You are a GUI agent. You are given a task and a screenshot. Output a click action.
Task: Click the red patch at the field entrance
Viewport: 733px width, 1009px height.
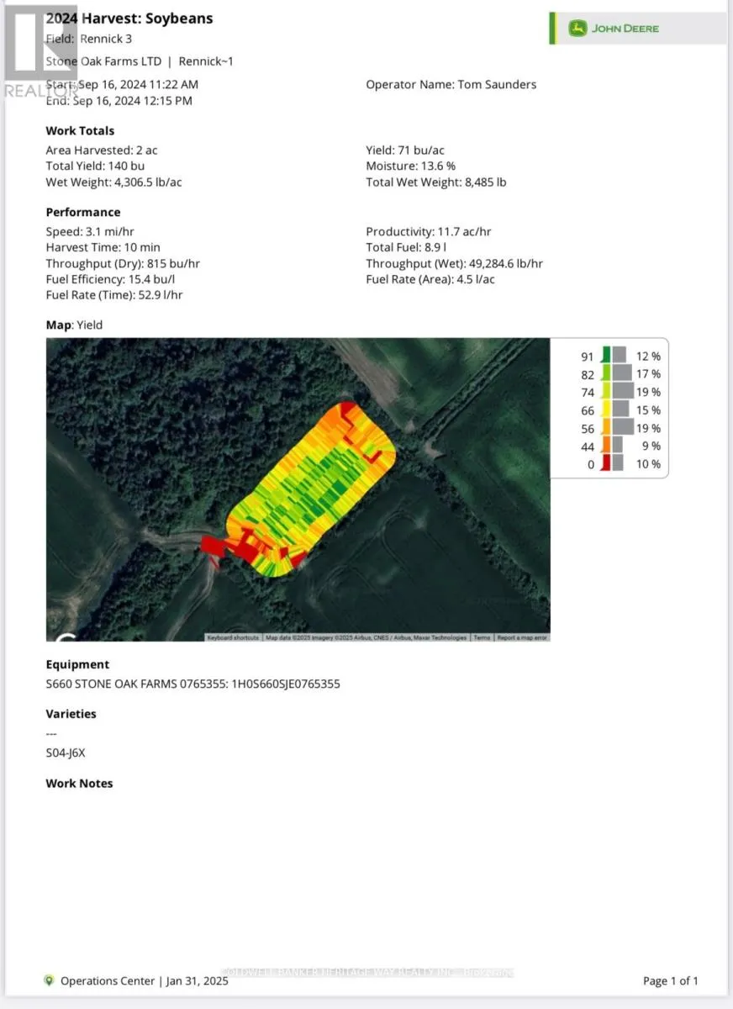tap(214, 547)
